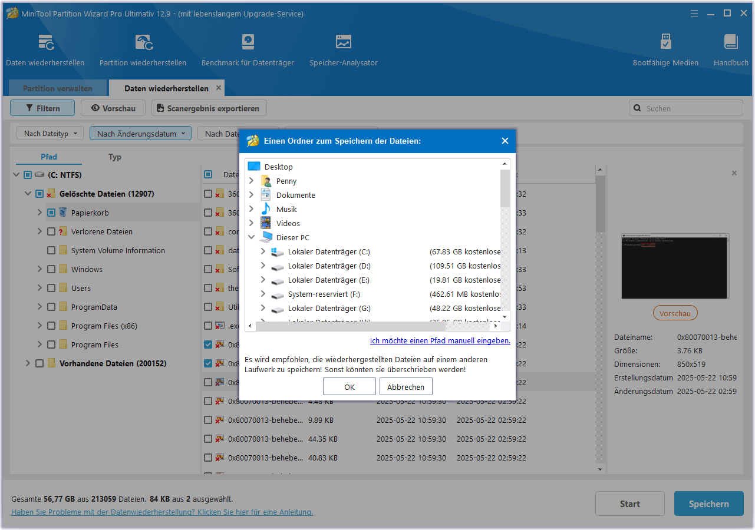Click the Filtern funnel button
This screenshot has width=755, height=530.
[42, 108]
